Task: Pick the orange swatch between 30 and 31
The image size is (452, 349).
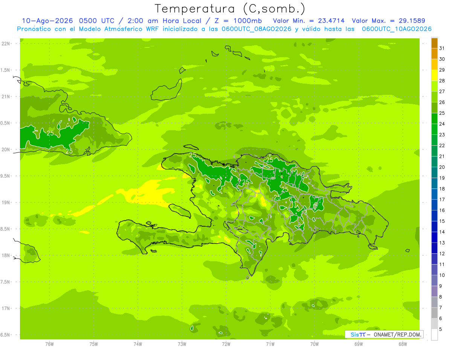Action: [x=435, y=54]
